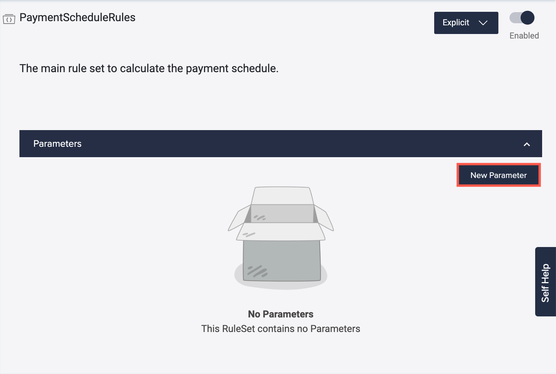Screen dimensions: 556x374
Task: Click the grey track of the Enabled switch
Action: tap(514, 18)
